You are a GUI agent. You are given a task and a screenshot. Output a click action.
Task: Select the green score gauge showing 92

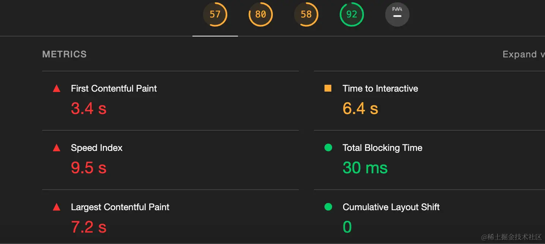352,14
